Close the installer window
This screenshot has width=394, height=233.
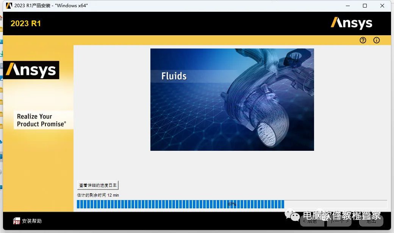point(382,6)
